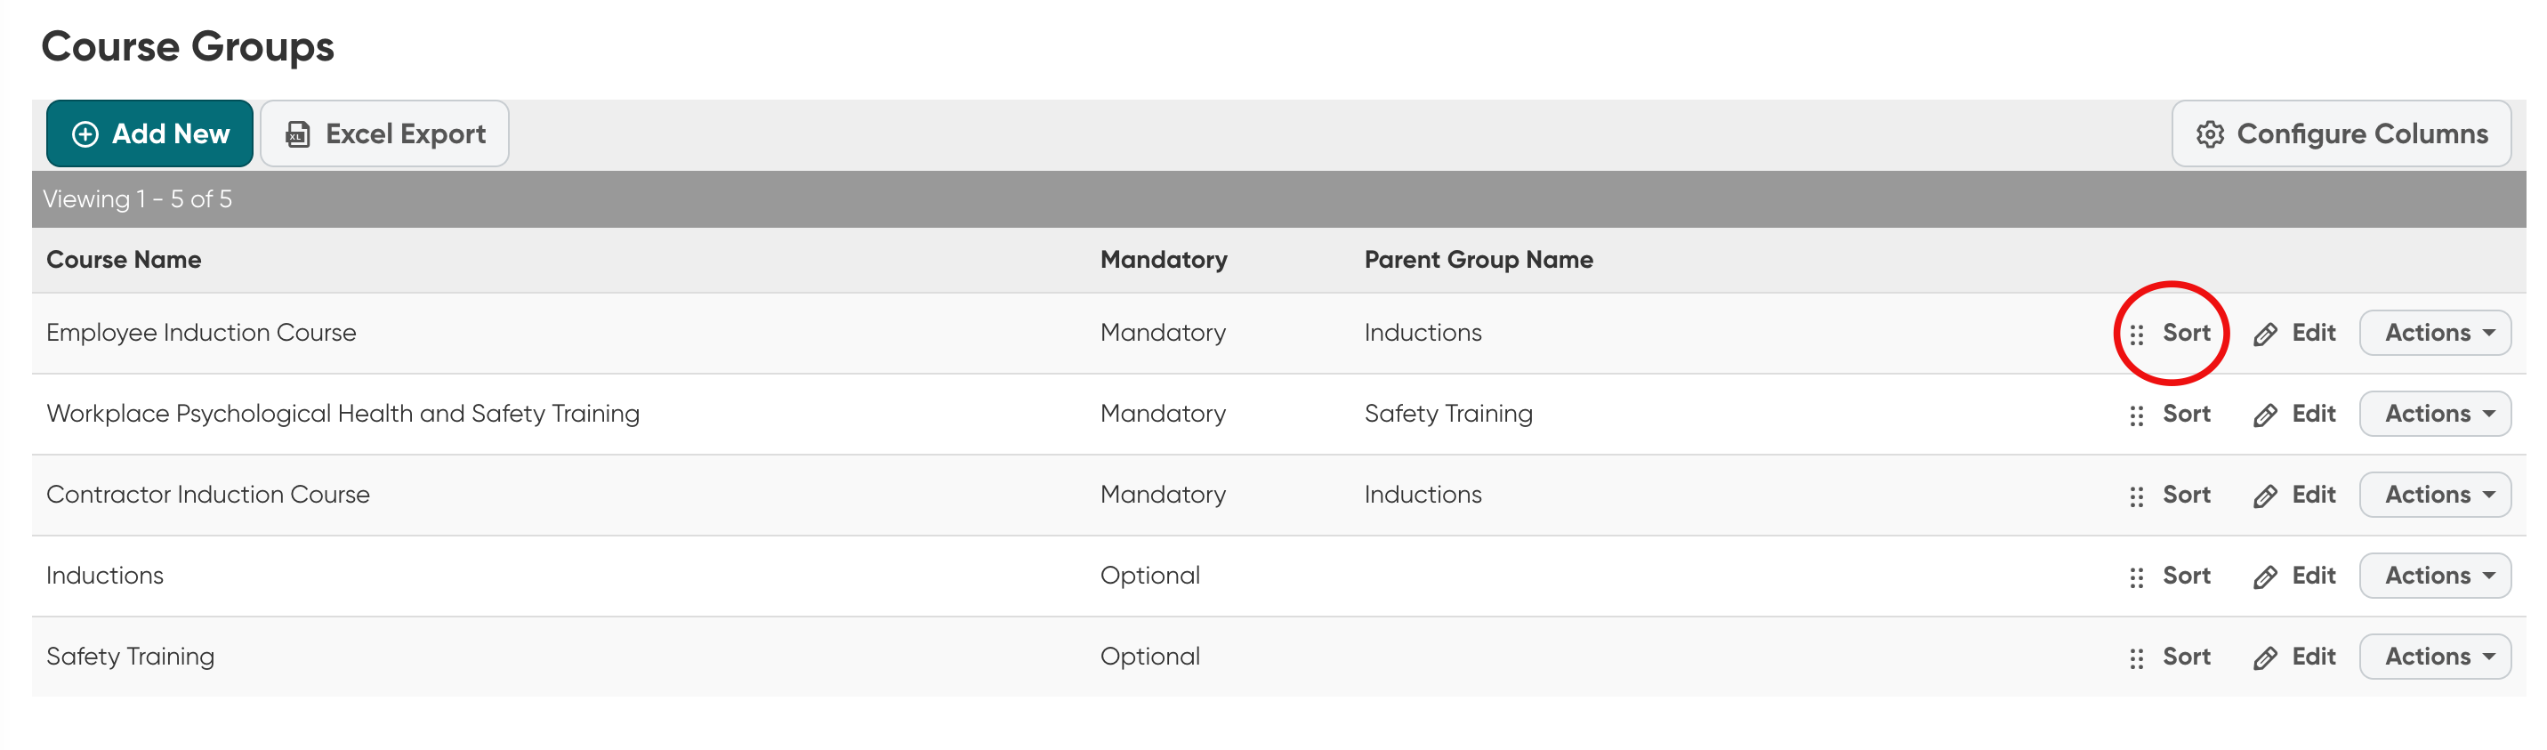The image size is (2547, 750).
Task: Open the Actions dropdown for Employee Induction Course
Action: [x=2434, y=333]
